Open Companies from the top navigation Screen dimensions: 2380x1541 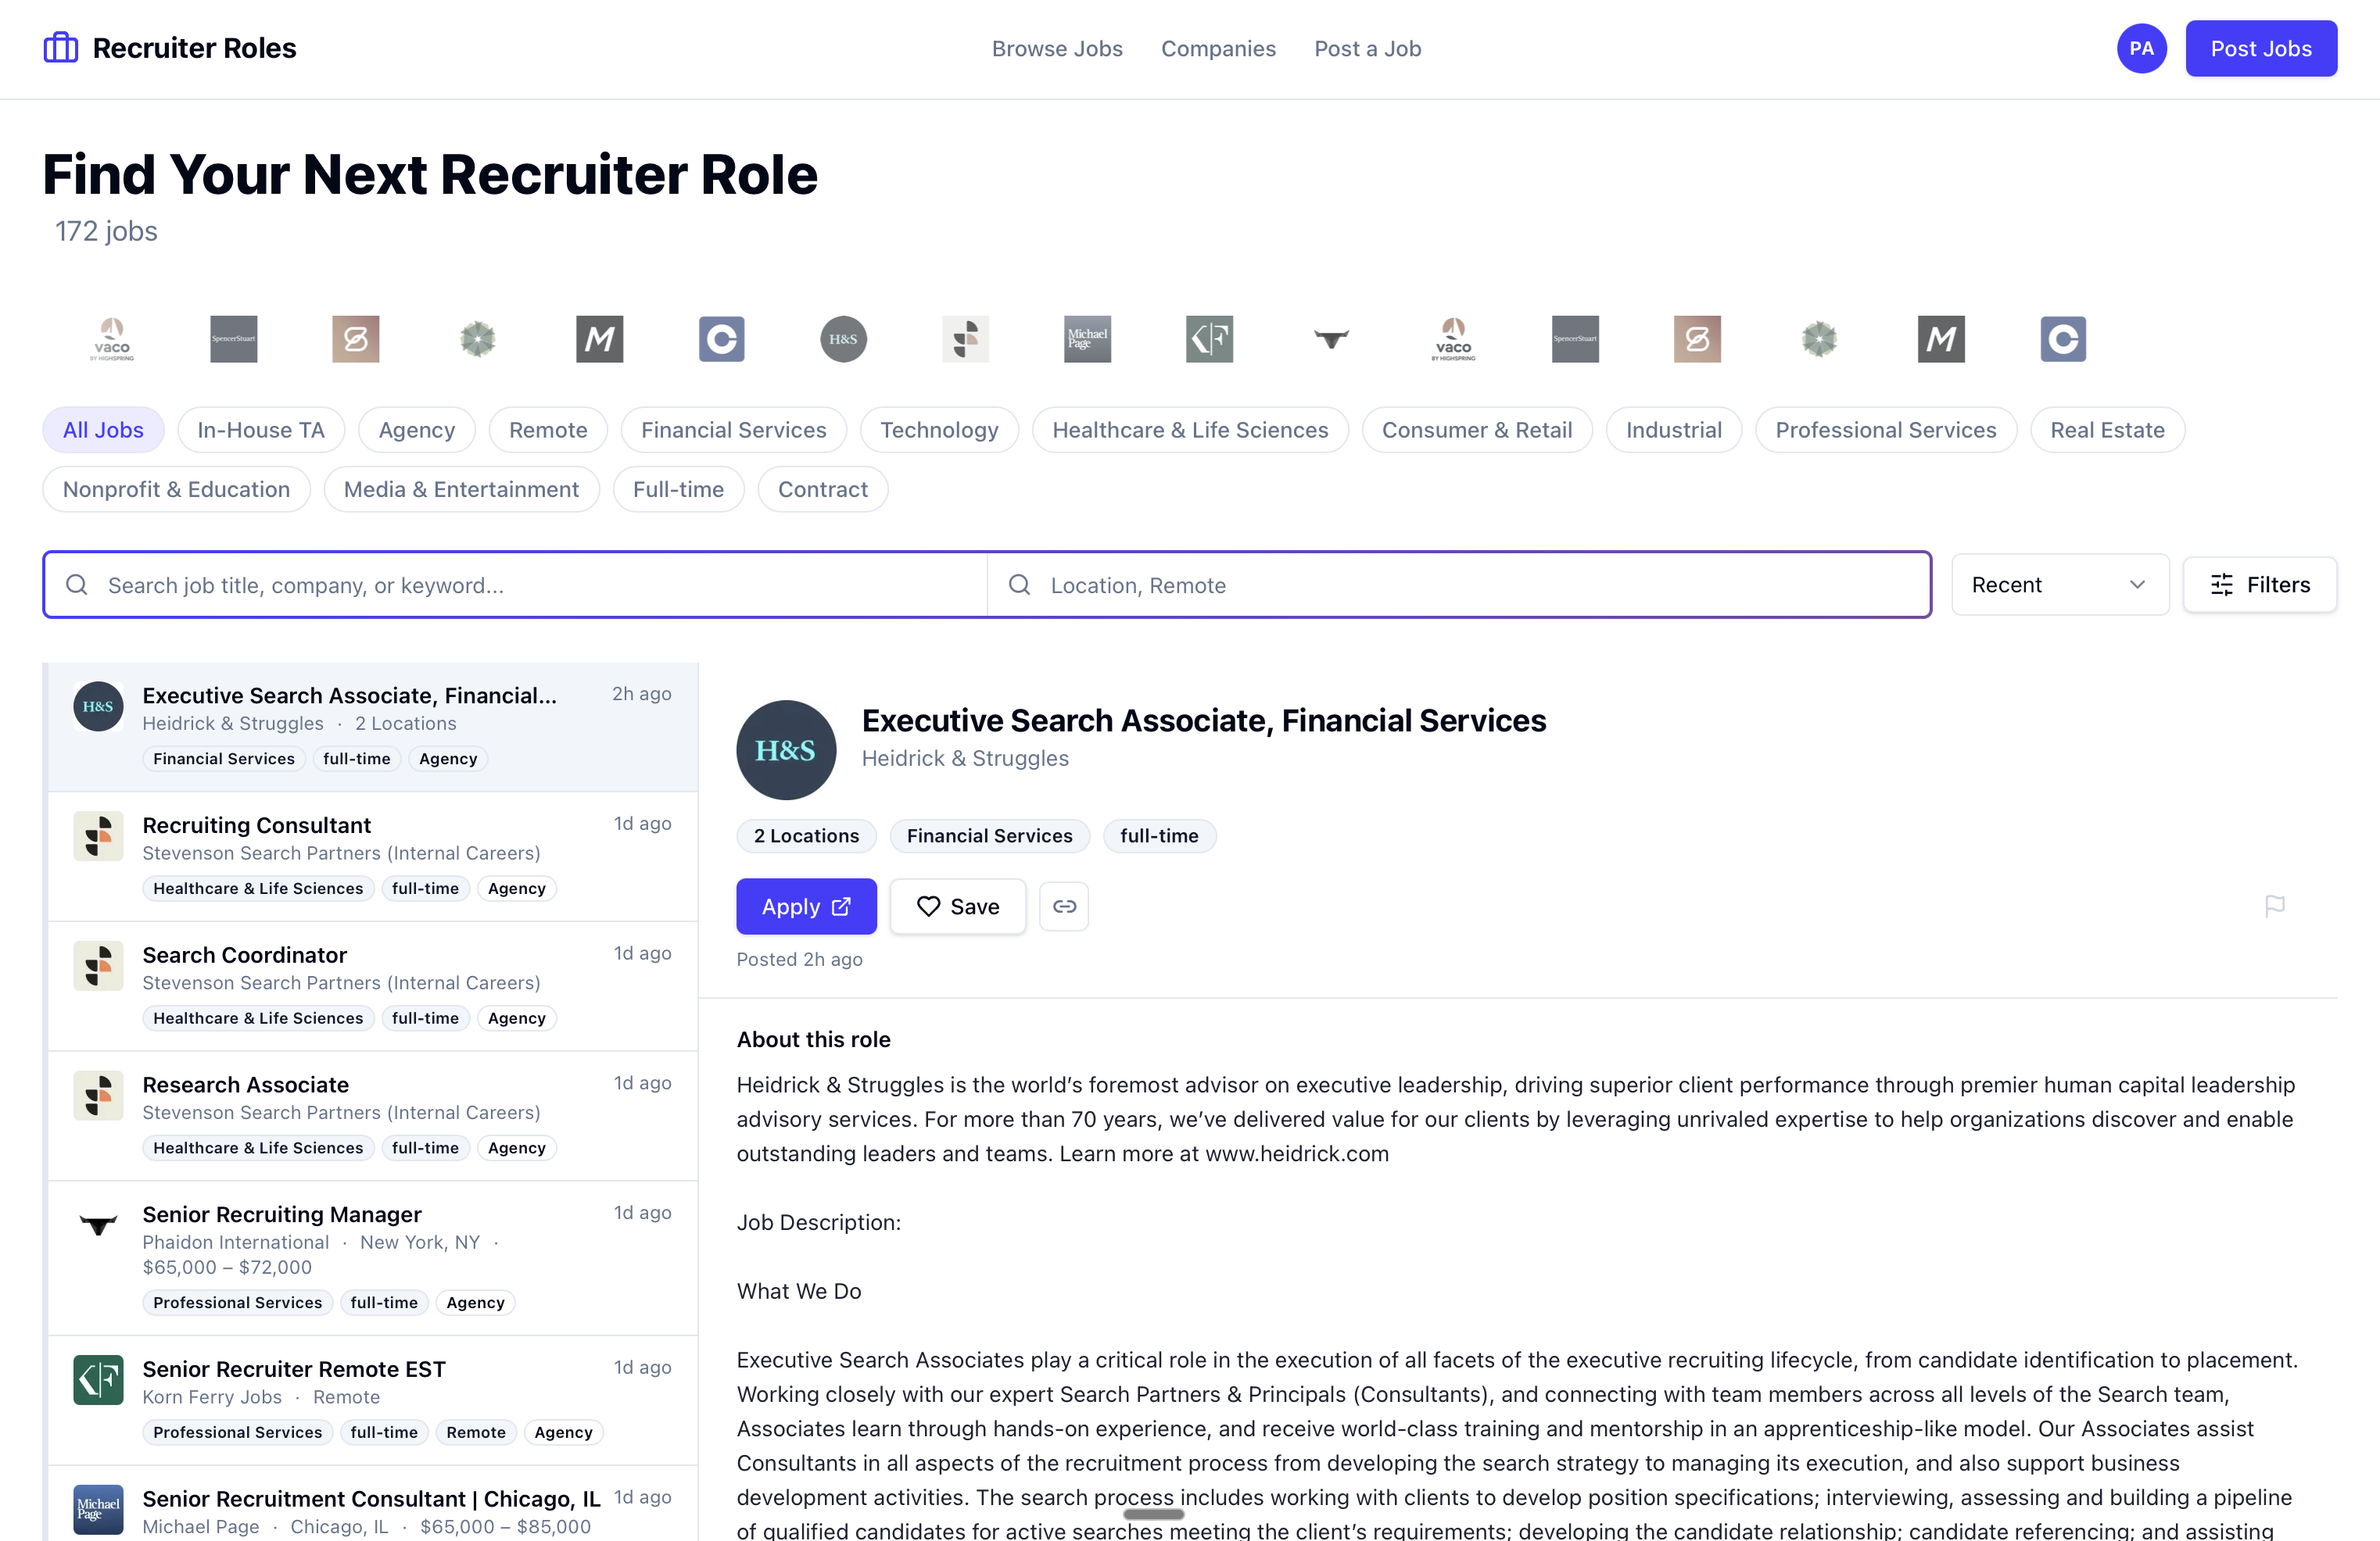click(x=1218, y=48)
